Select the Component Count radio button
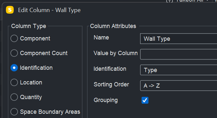The height and width of the screenshot is (118, 217). (x=14, y=53)
